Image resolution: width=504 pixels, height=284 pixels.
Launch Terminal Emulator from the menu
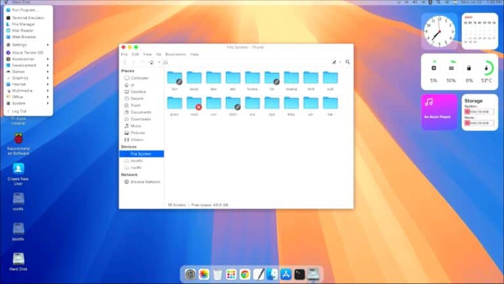tap(28, 18)
